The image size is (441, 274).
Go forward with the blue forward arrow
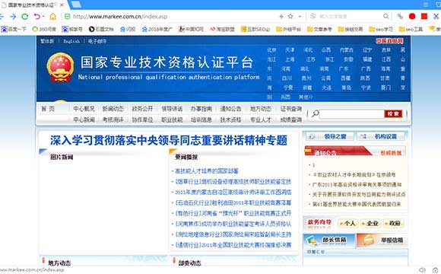13,17
